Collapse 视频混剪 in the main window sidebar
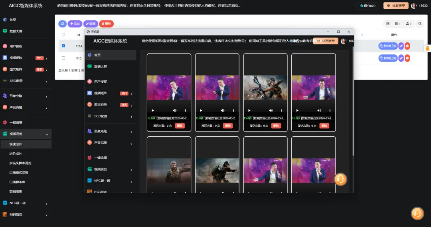The width and height of the screenshot is (431, 227). (x=26, y=134)
